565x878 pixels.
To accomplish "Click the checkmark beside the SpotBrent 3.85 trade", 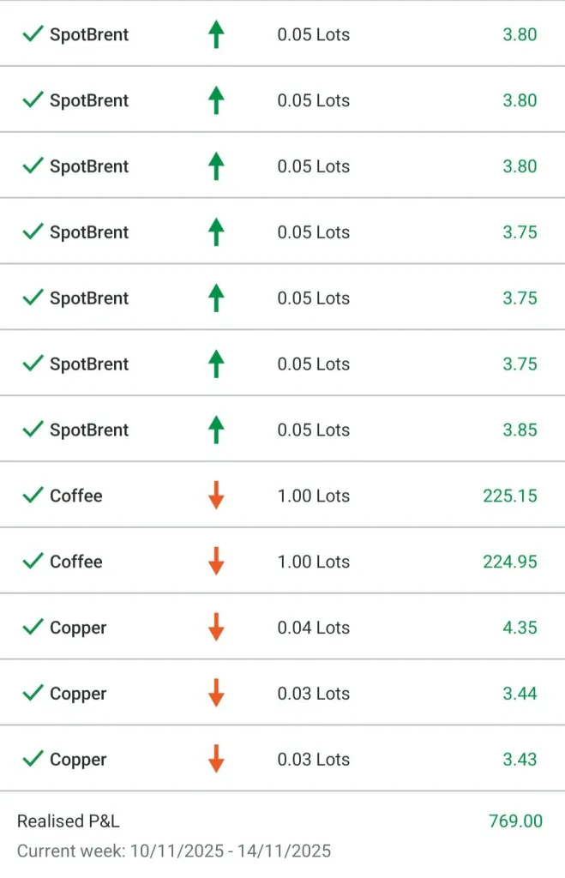I will 33,429.
